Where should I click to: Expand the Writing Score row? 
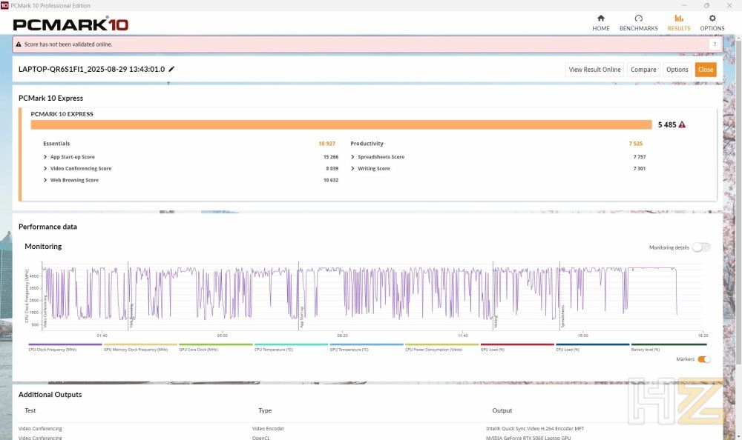[x=352, y=168]
